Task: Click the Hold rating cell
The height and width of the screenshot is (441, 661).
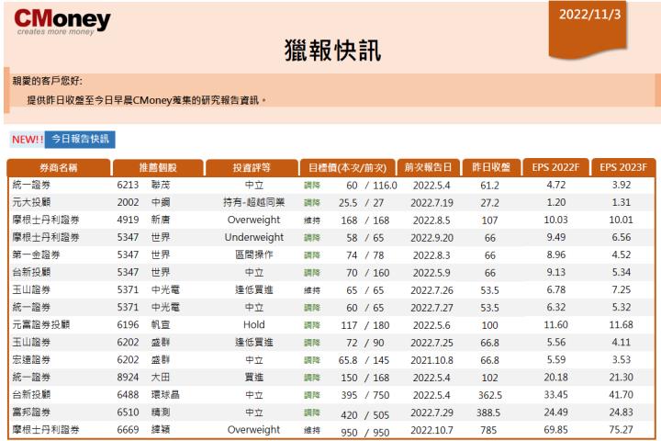Action: 253,325
